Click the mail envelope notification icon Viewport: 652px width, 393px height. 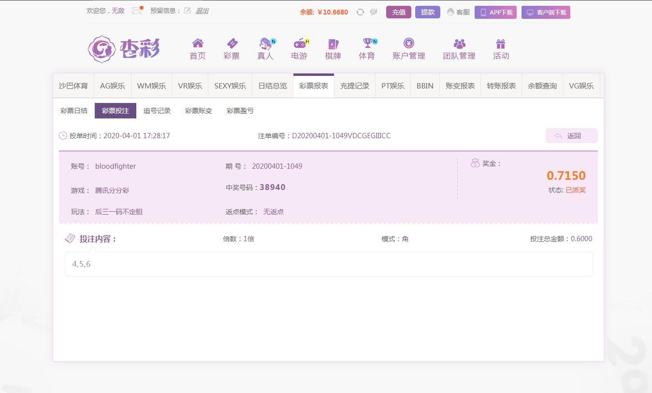(137, 11)
